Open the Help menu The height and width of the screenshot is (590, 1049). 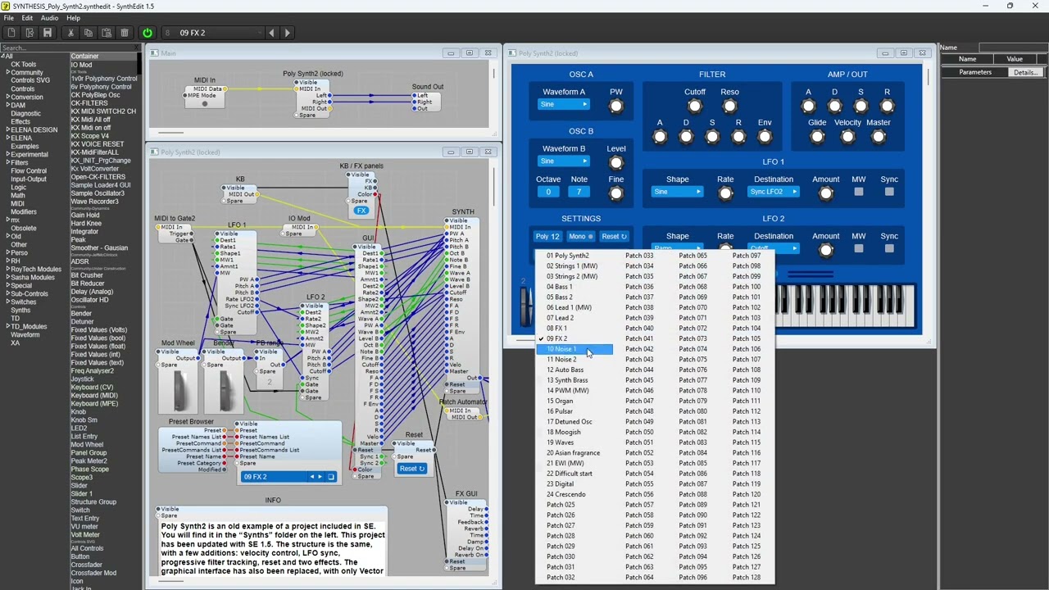coord(73,18)
